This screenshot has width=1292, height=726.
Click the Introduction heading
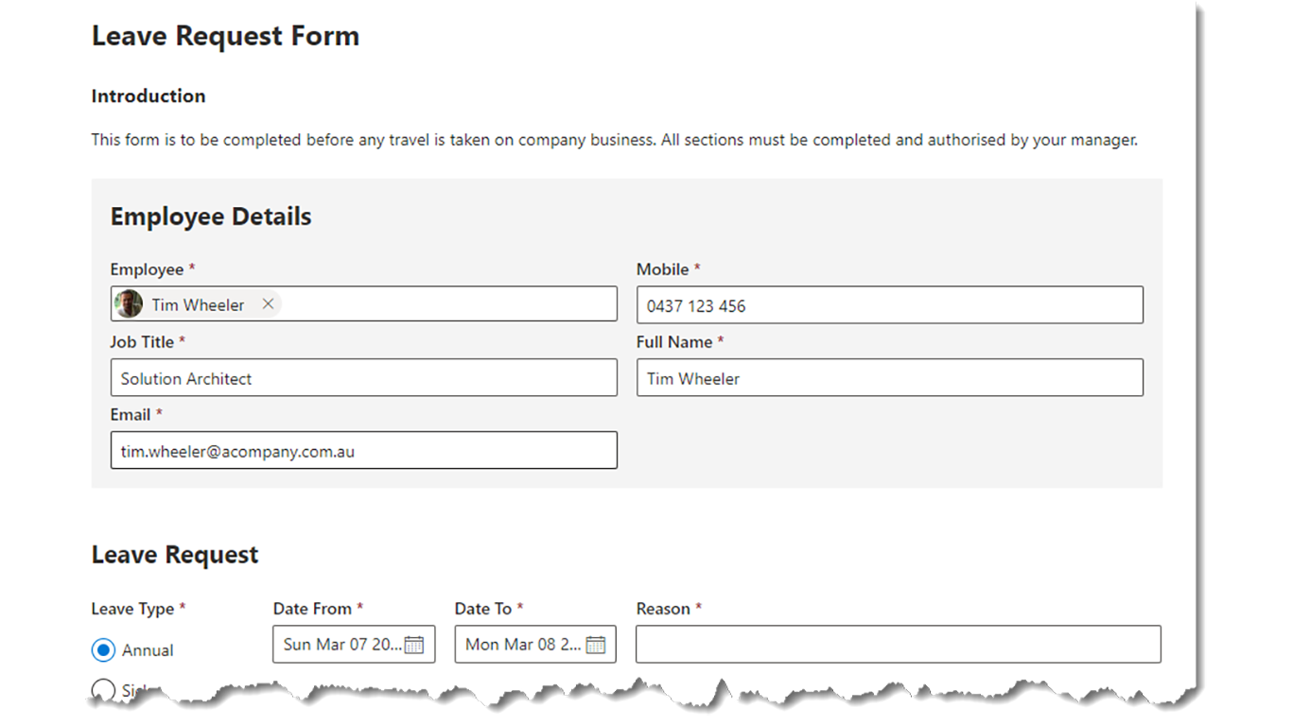click(148, 96)
